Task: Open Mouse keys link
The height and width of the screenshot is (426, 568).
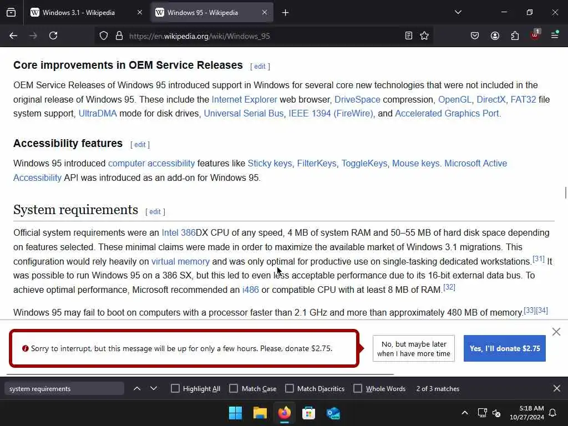Action: coord(416,164)
